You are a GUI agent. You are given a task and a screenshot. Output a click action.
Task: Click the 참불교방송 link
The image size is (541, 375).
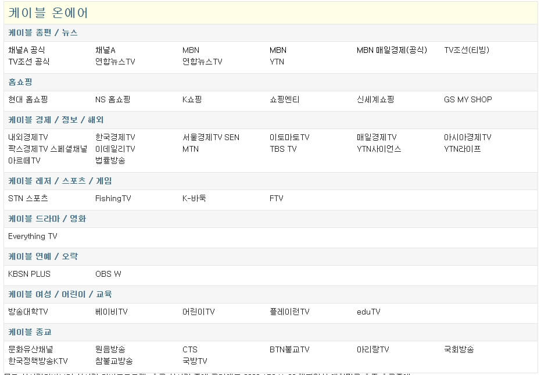114,361
